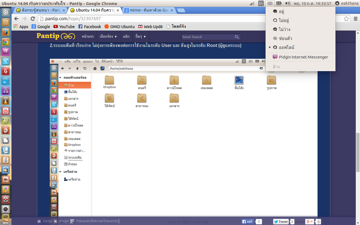Open the Web Upd8 bookmark
This screenshot has height=225, width=360.
(x=150, y=26)
